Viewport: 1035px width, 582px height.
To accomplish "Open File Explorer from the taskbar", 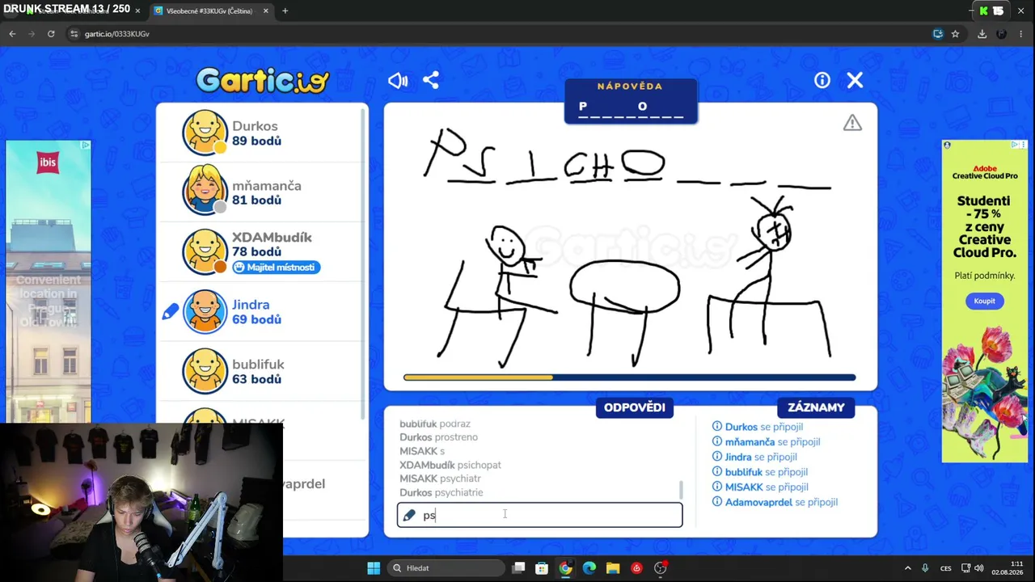I will click(612, 568).
